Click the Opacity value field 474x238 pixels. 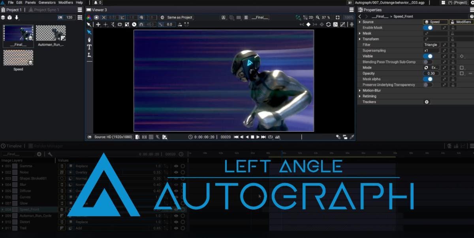click(x=431, y=74)
